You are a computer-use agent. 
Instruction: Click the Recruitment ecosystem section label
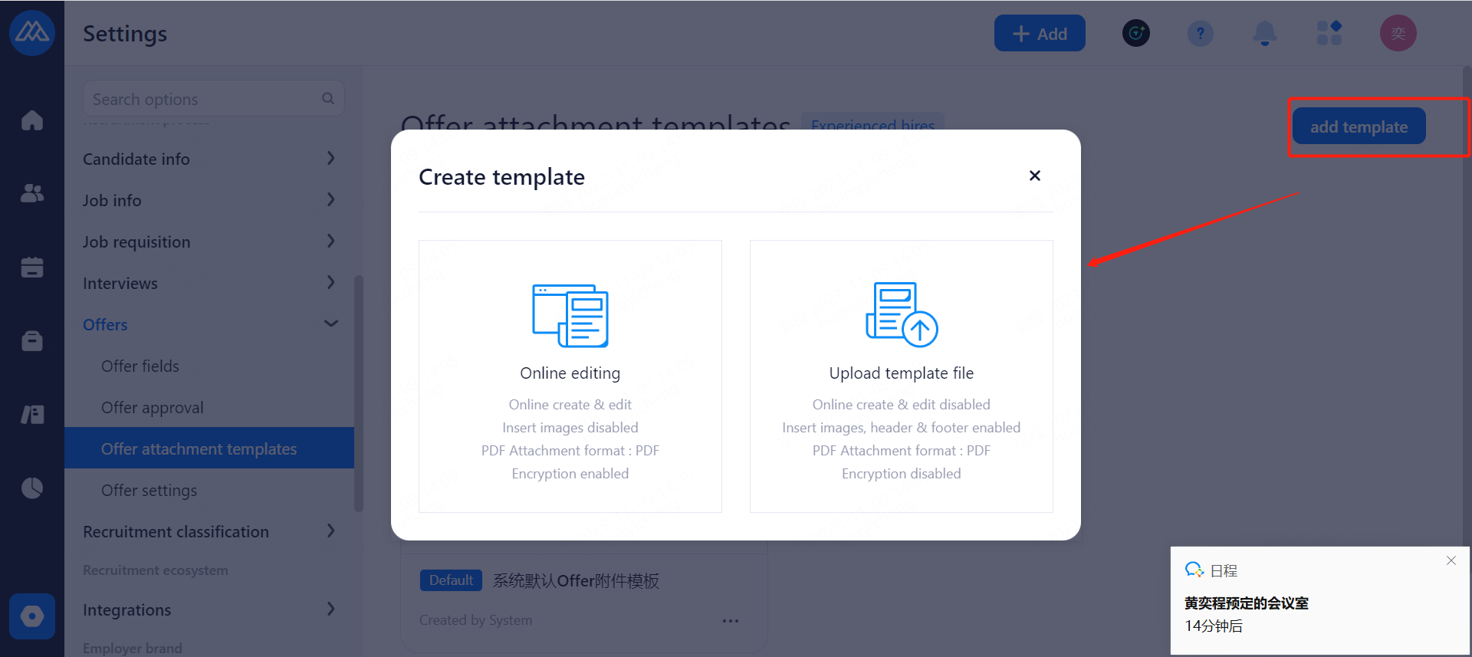click(x=156, y=570)
